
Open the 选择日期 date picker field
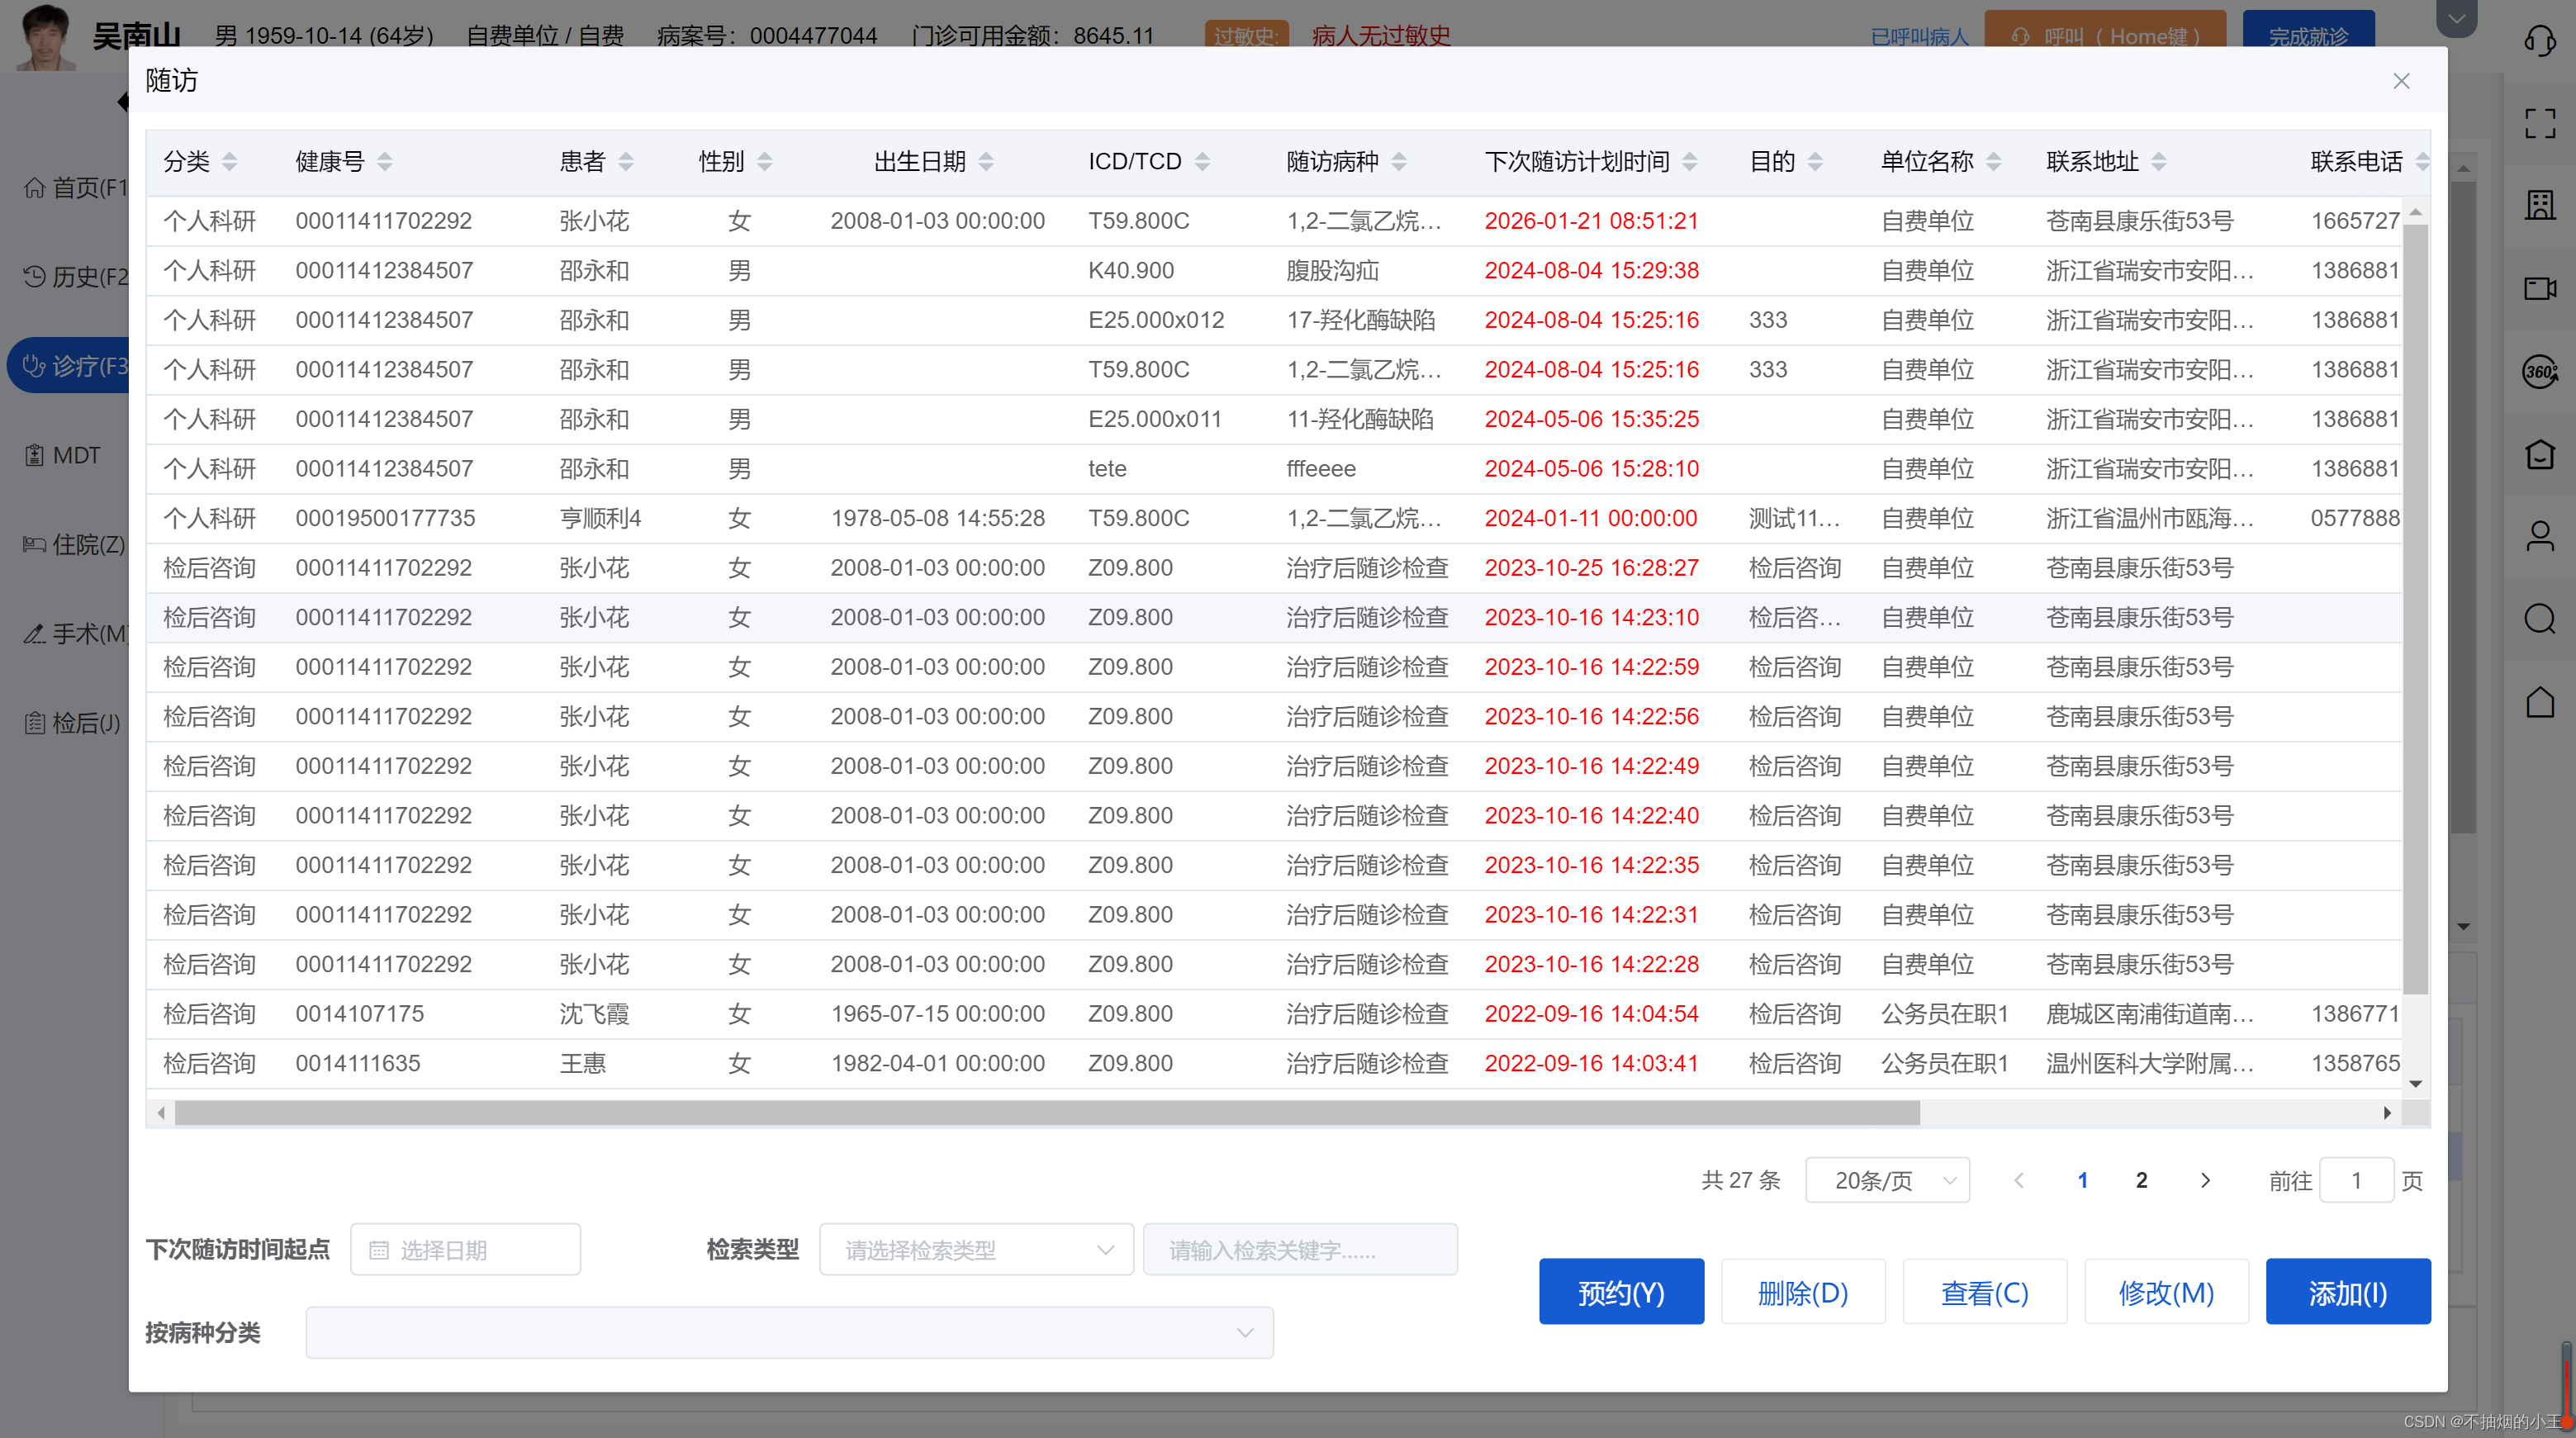pyautogui.click(x=465, y=1249)
